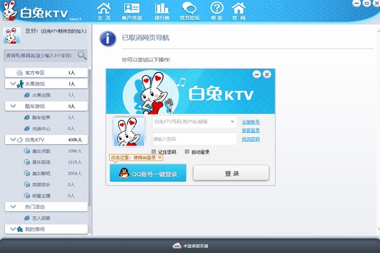
Task: Close the login dialog via its X button
Action: (x=267, y=75)
